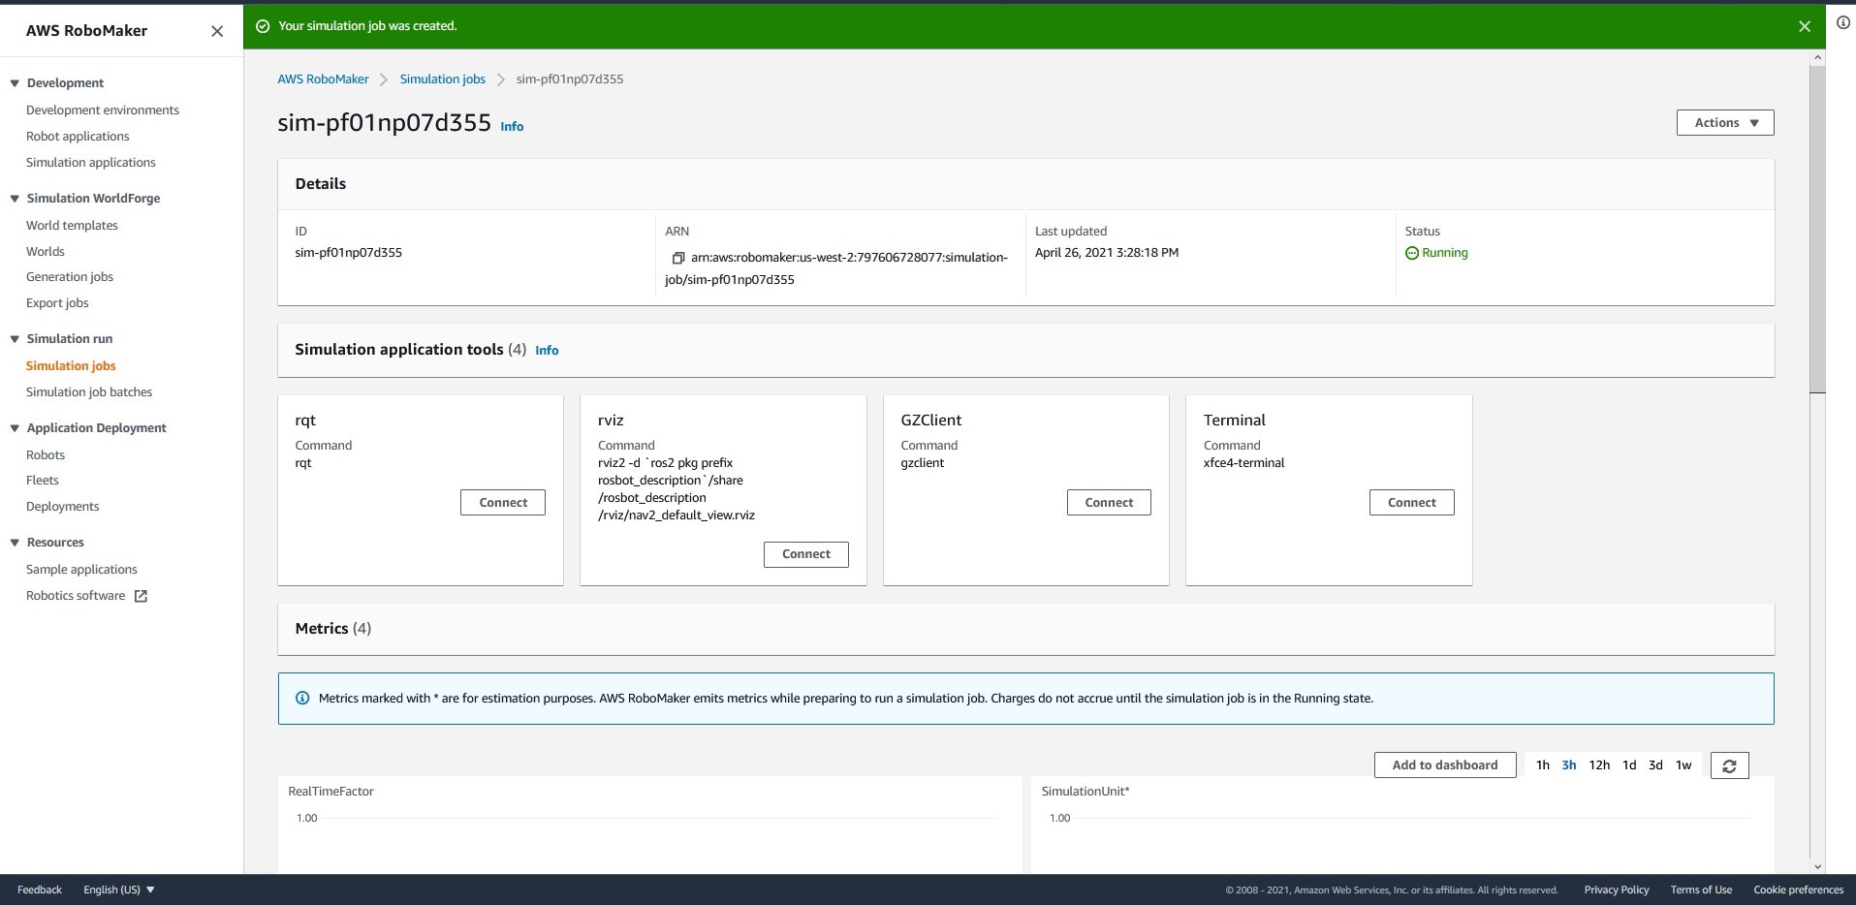The height and width of the screenshot is (905, 1856).
Task: Open Worlds in sidebar
Action: [46, 252]
